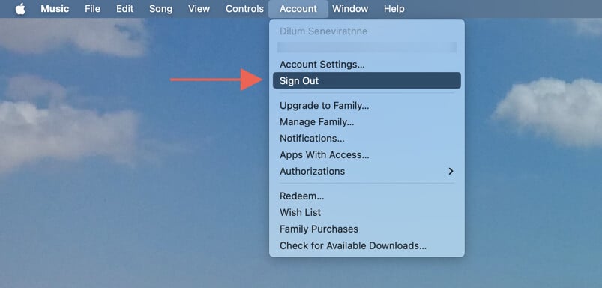Select Sign Out in the Account menu
The image size is (602, 288).
367,81
